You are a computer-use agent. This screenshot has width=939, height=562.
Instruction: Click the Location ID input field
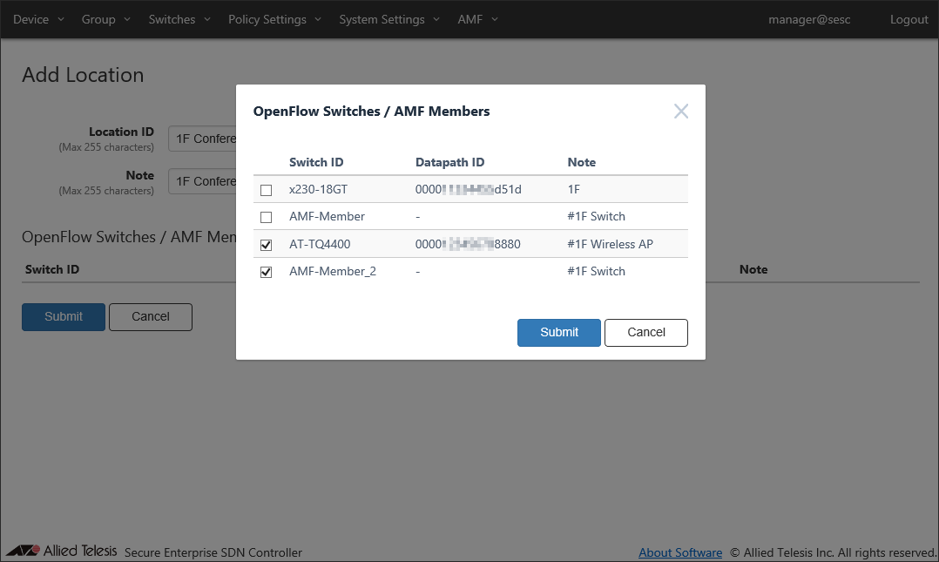(202, 139)
